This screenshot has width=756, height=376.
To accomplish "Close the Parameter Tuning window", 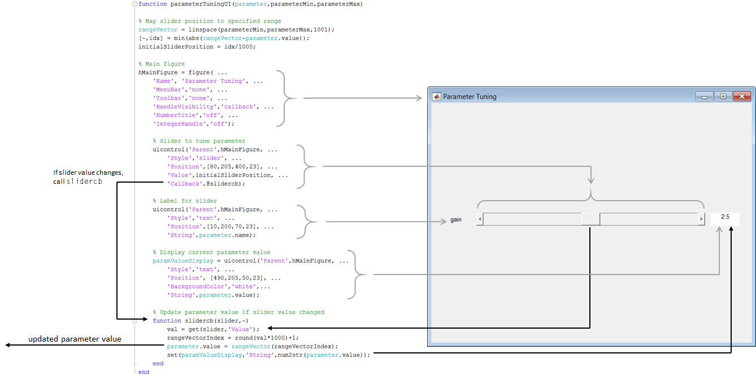I will click(742, 96).
